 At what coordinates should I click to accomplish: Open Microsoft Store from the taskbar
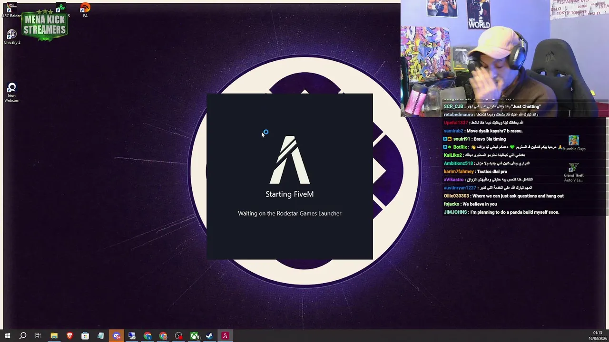(85, 336)
